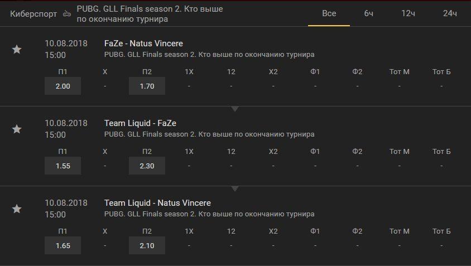The image size is (471, 266).
Task: Toggle favorite star for Team Liquid - Natus Vincere
Action: pyautogui.click(x=17, y=209)
